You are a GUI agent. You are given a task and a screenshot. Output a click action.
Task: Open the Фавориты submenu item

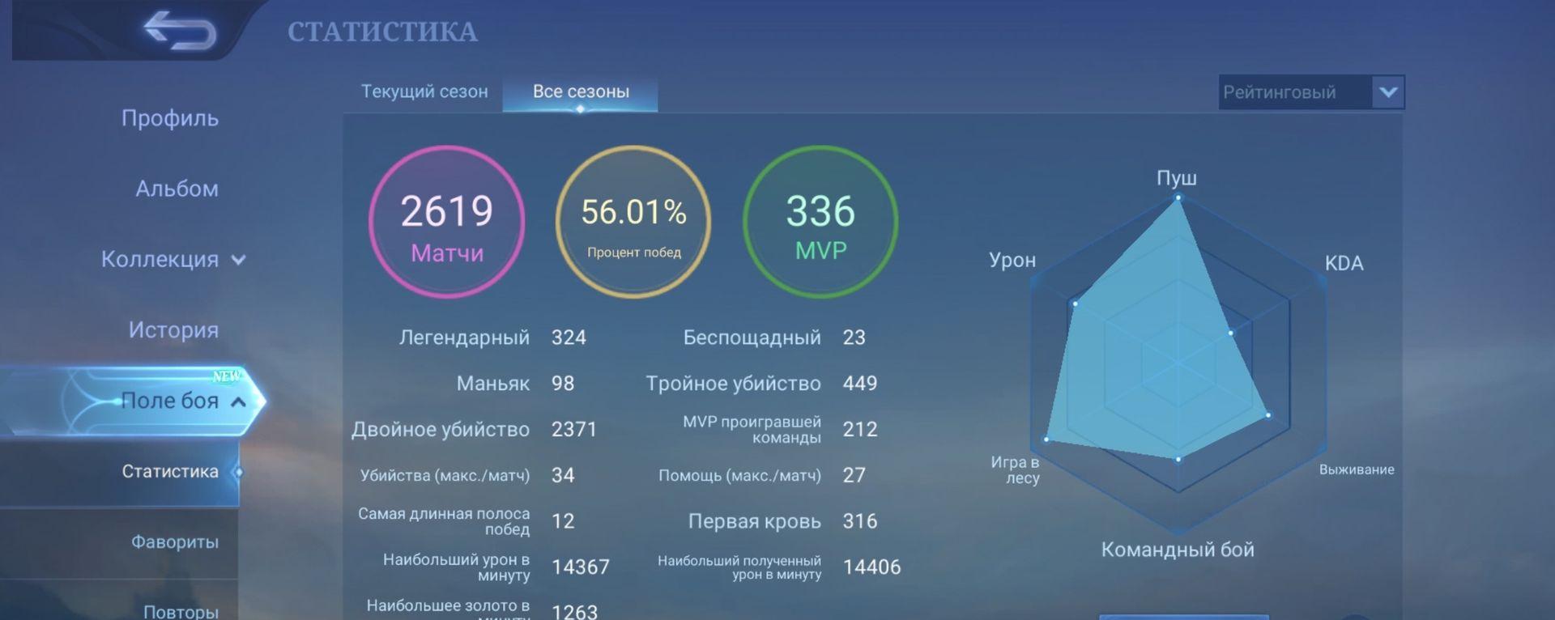pyautogui.click(x=174, y=542)
